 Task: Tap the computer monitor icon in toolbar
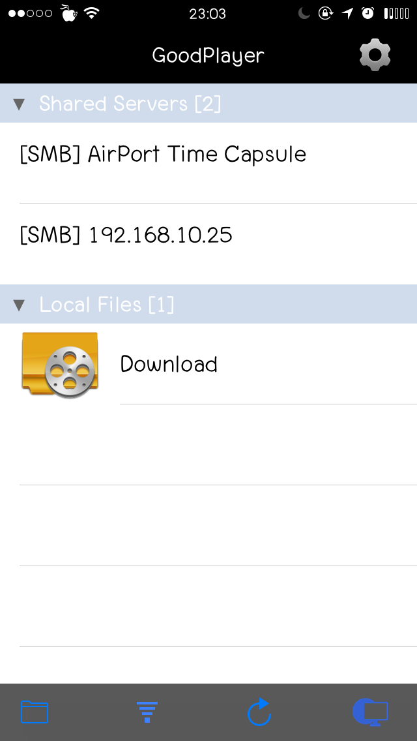[371, 712]
